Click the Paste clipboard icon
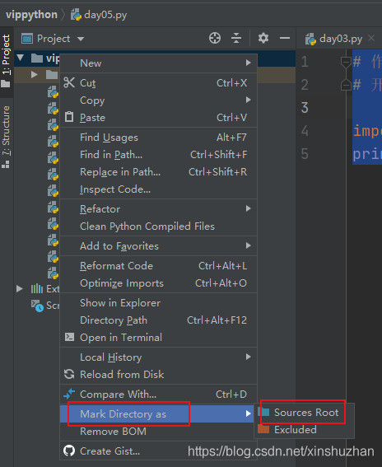The image size is (382, 467). coord(69,117)
